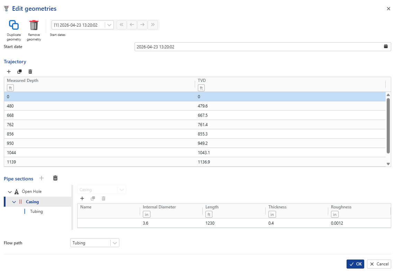395x272 pixels.
Task: Select TVD cell 761.4
Action: click(290, 124)
